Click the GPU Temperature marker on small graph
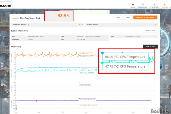Screen dimensions: 171x114 click(x=79, y=68)
